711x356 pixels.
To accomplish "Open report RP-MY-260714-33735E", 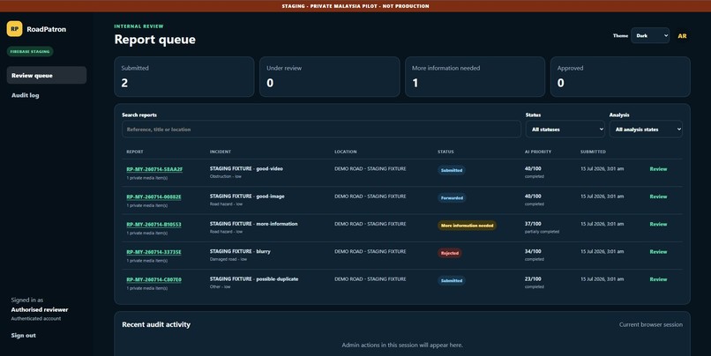I will tap(153, 252).
